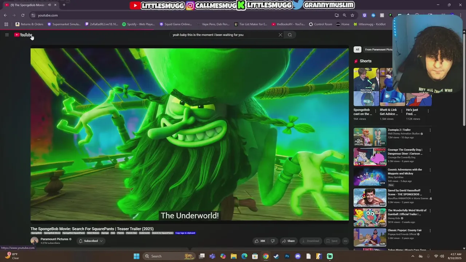Open options for Classic Popeye: County Fair

(430, 231)
